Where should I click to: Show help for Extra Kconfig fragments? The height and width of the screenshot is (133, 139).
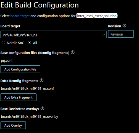pos(41,80)
